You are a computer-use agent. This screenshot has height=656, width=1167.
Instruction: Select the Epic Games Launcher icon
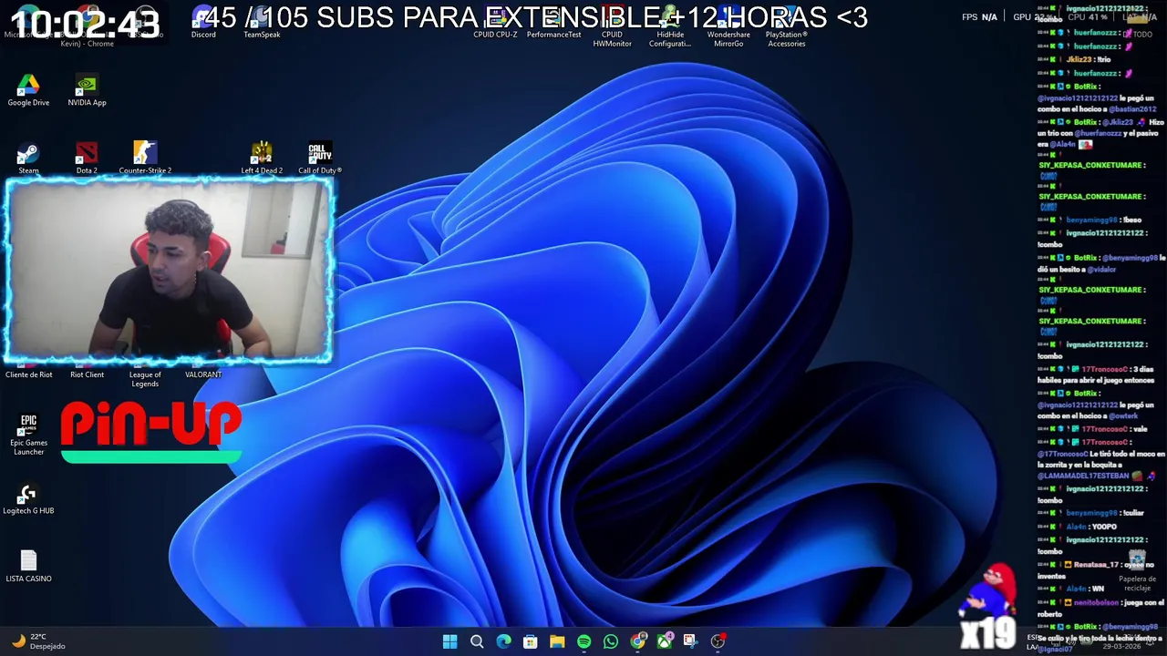pos(28,436)
